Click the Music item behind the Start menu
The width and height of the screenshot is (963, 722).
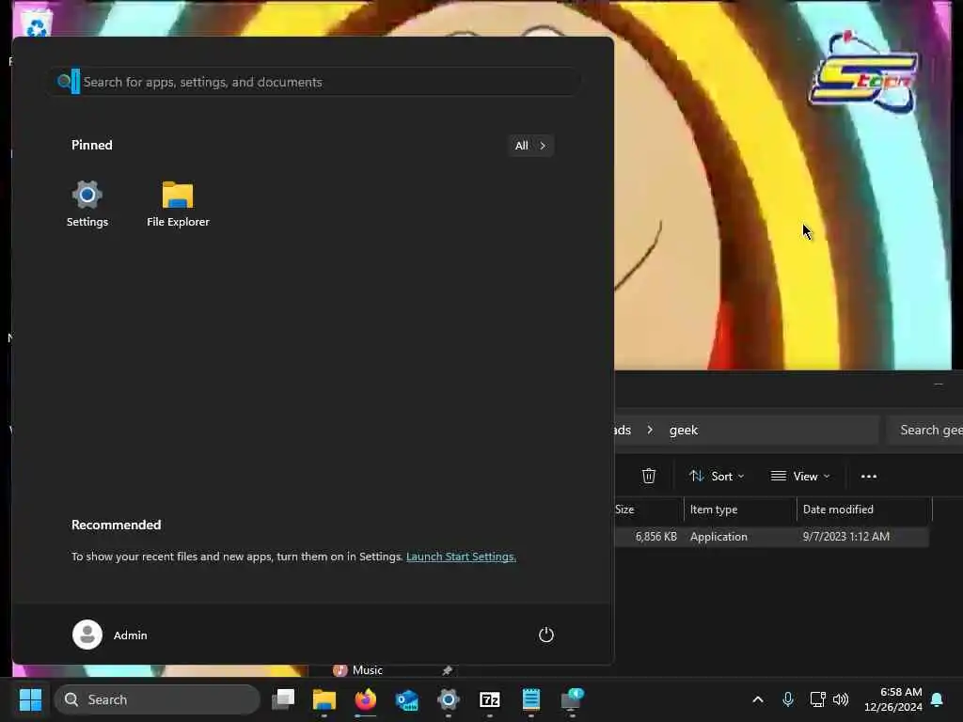(x=358, y=670)
